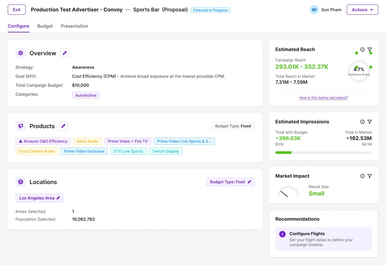Click the Market Impact gauge
Image resolution: width=386 pixels, height=265 pixels.
click(288, 191)
